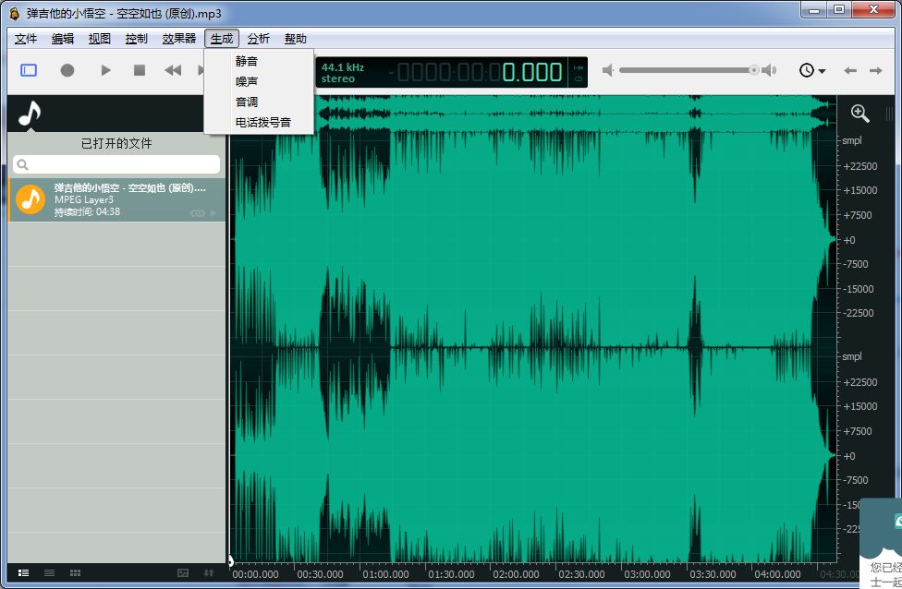The image size is (902, 589).
Task: Click the sort arrows icon in bottom bar
Action: tap(209, 572)
